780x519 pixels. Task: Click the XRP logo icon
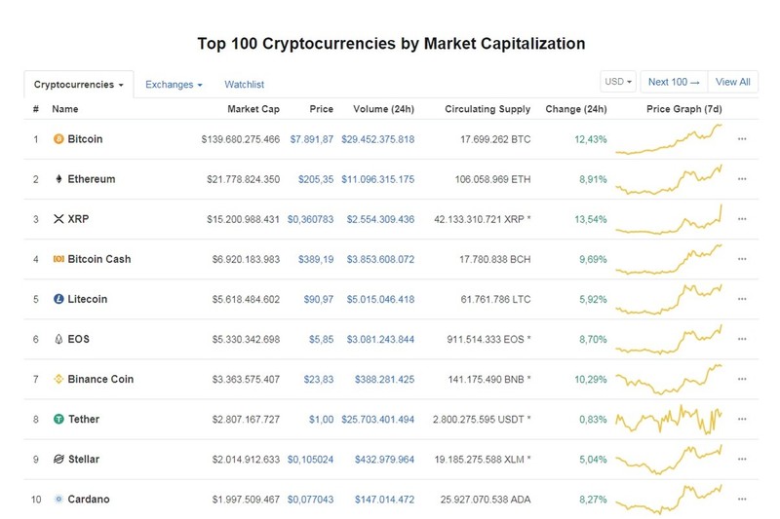pyautogui.click(x=58, y=219)
